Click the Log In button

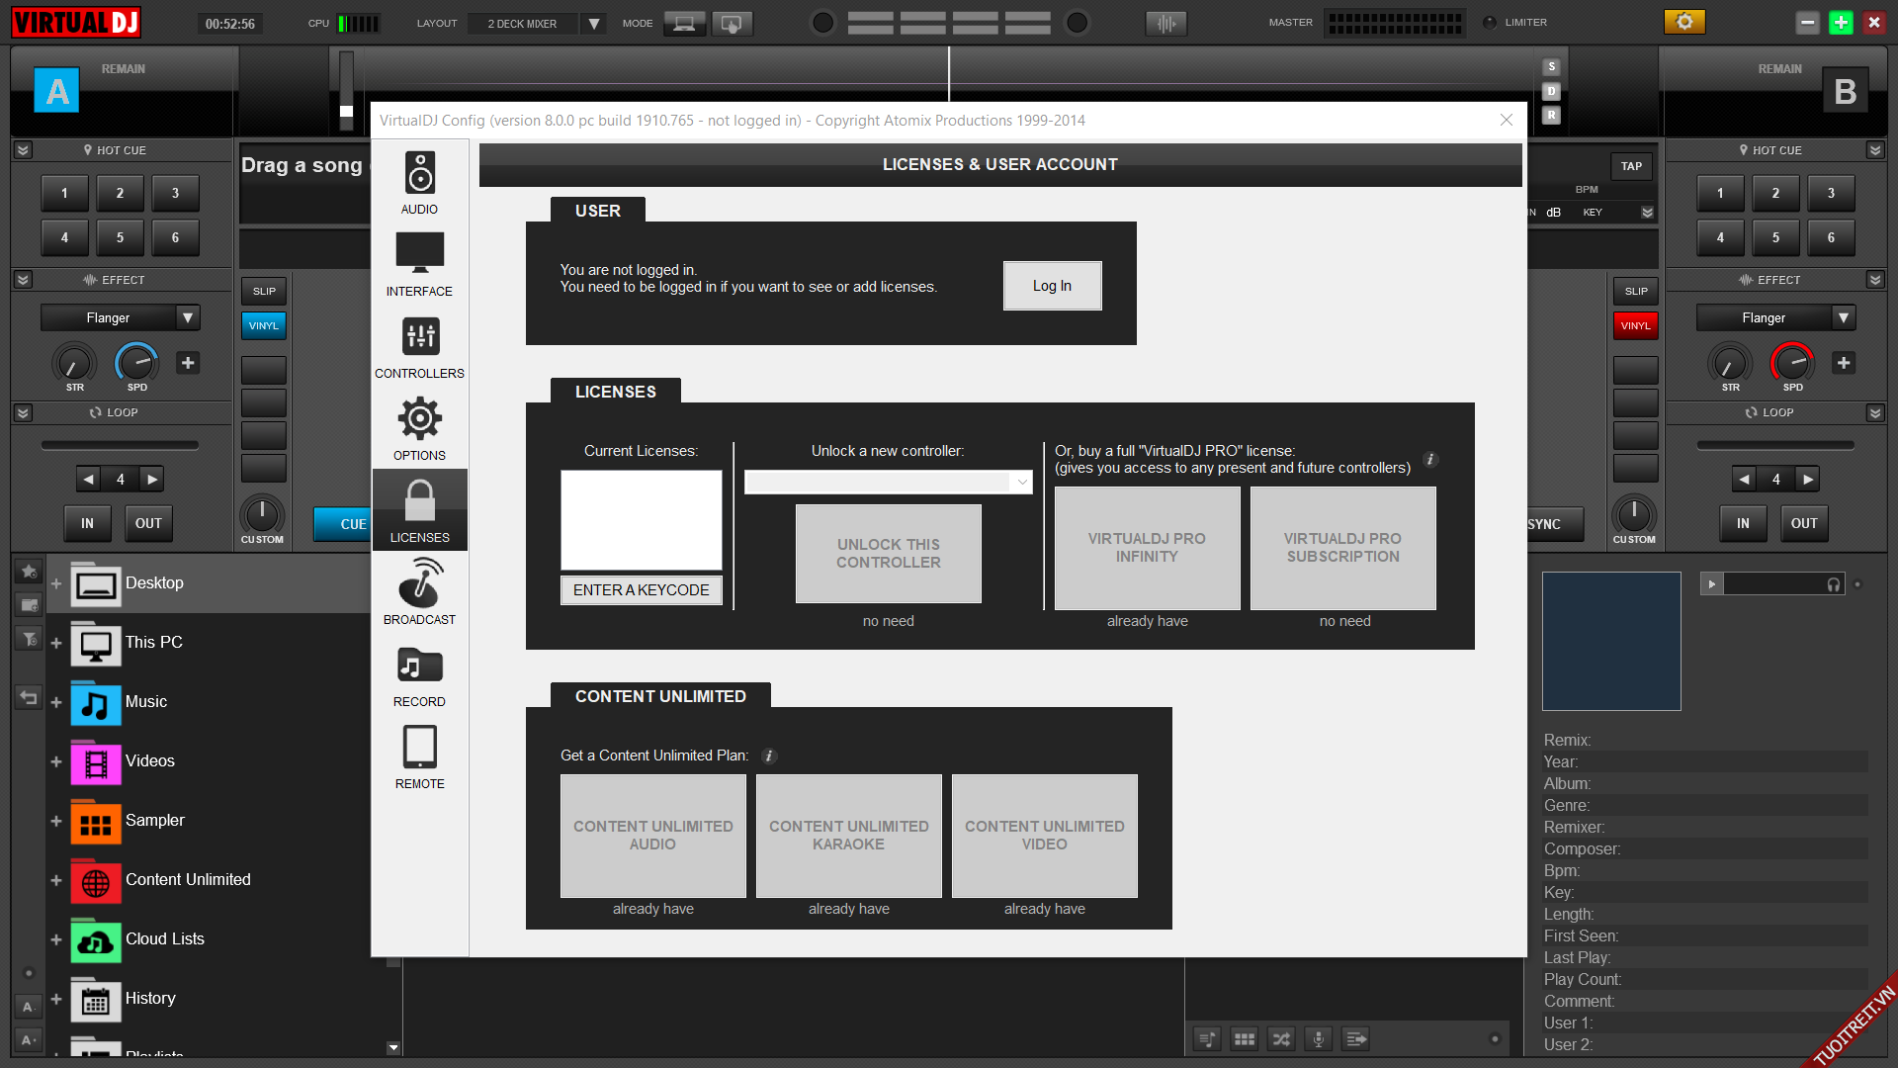(x=1052, y=286)
